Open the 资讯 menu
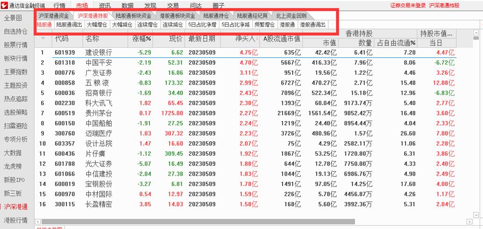483x229 pixels. 105,6
